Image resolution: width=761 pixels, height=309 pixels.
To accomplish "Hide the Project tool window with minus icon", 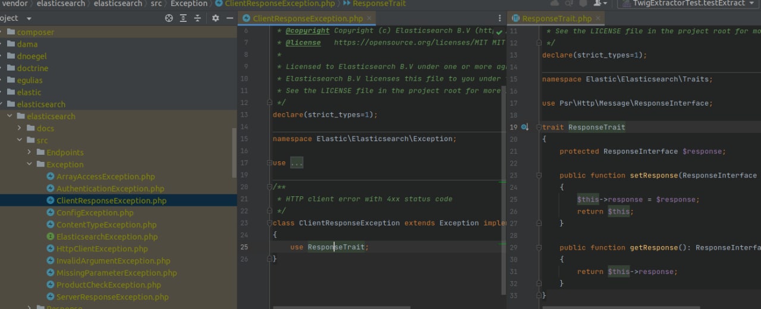I will tap(230, 18).
